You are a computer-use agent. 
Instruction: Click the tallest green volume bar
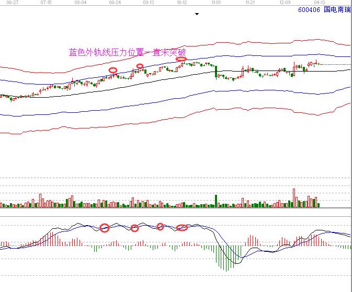point(216,201)
